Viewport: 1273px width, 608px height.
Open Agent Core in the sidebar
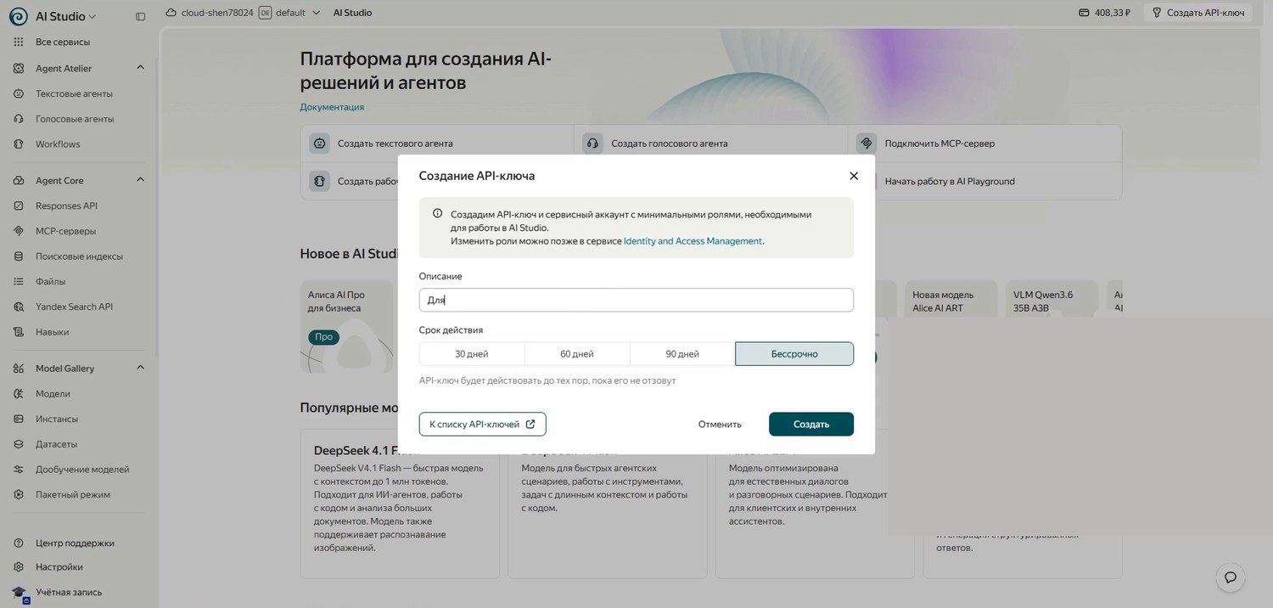pyautogui.click(x=59, y=180)
